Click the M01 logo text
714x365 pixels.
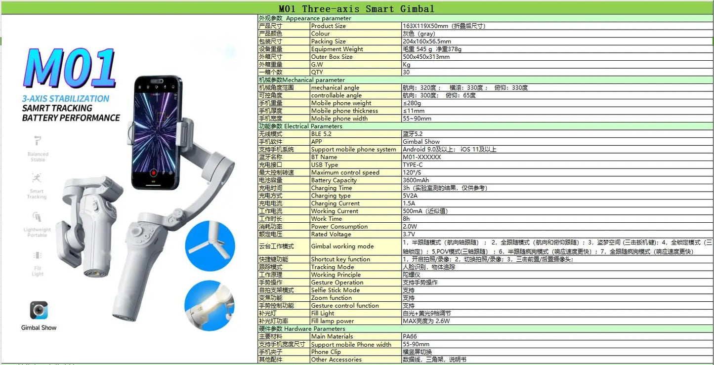click(x=69, y=68)
